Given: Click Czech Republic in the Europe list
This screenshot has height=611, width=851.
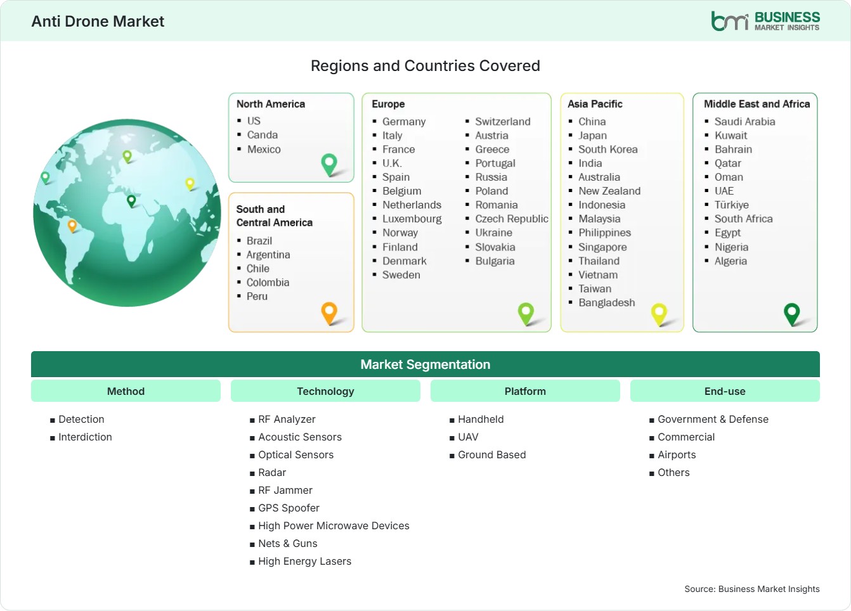Looking at the screenshot, I should pos(512,219).
